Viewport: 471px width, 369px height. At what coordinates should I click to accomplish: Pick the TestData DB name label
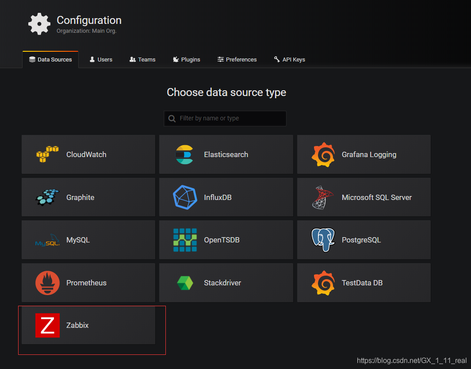pos(362,283)
